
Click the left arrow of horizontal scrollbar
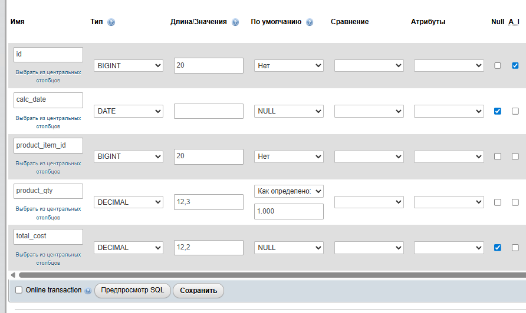(x=13, y=275)
